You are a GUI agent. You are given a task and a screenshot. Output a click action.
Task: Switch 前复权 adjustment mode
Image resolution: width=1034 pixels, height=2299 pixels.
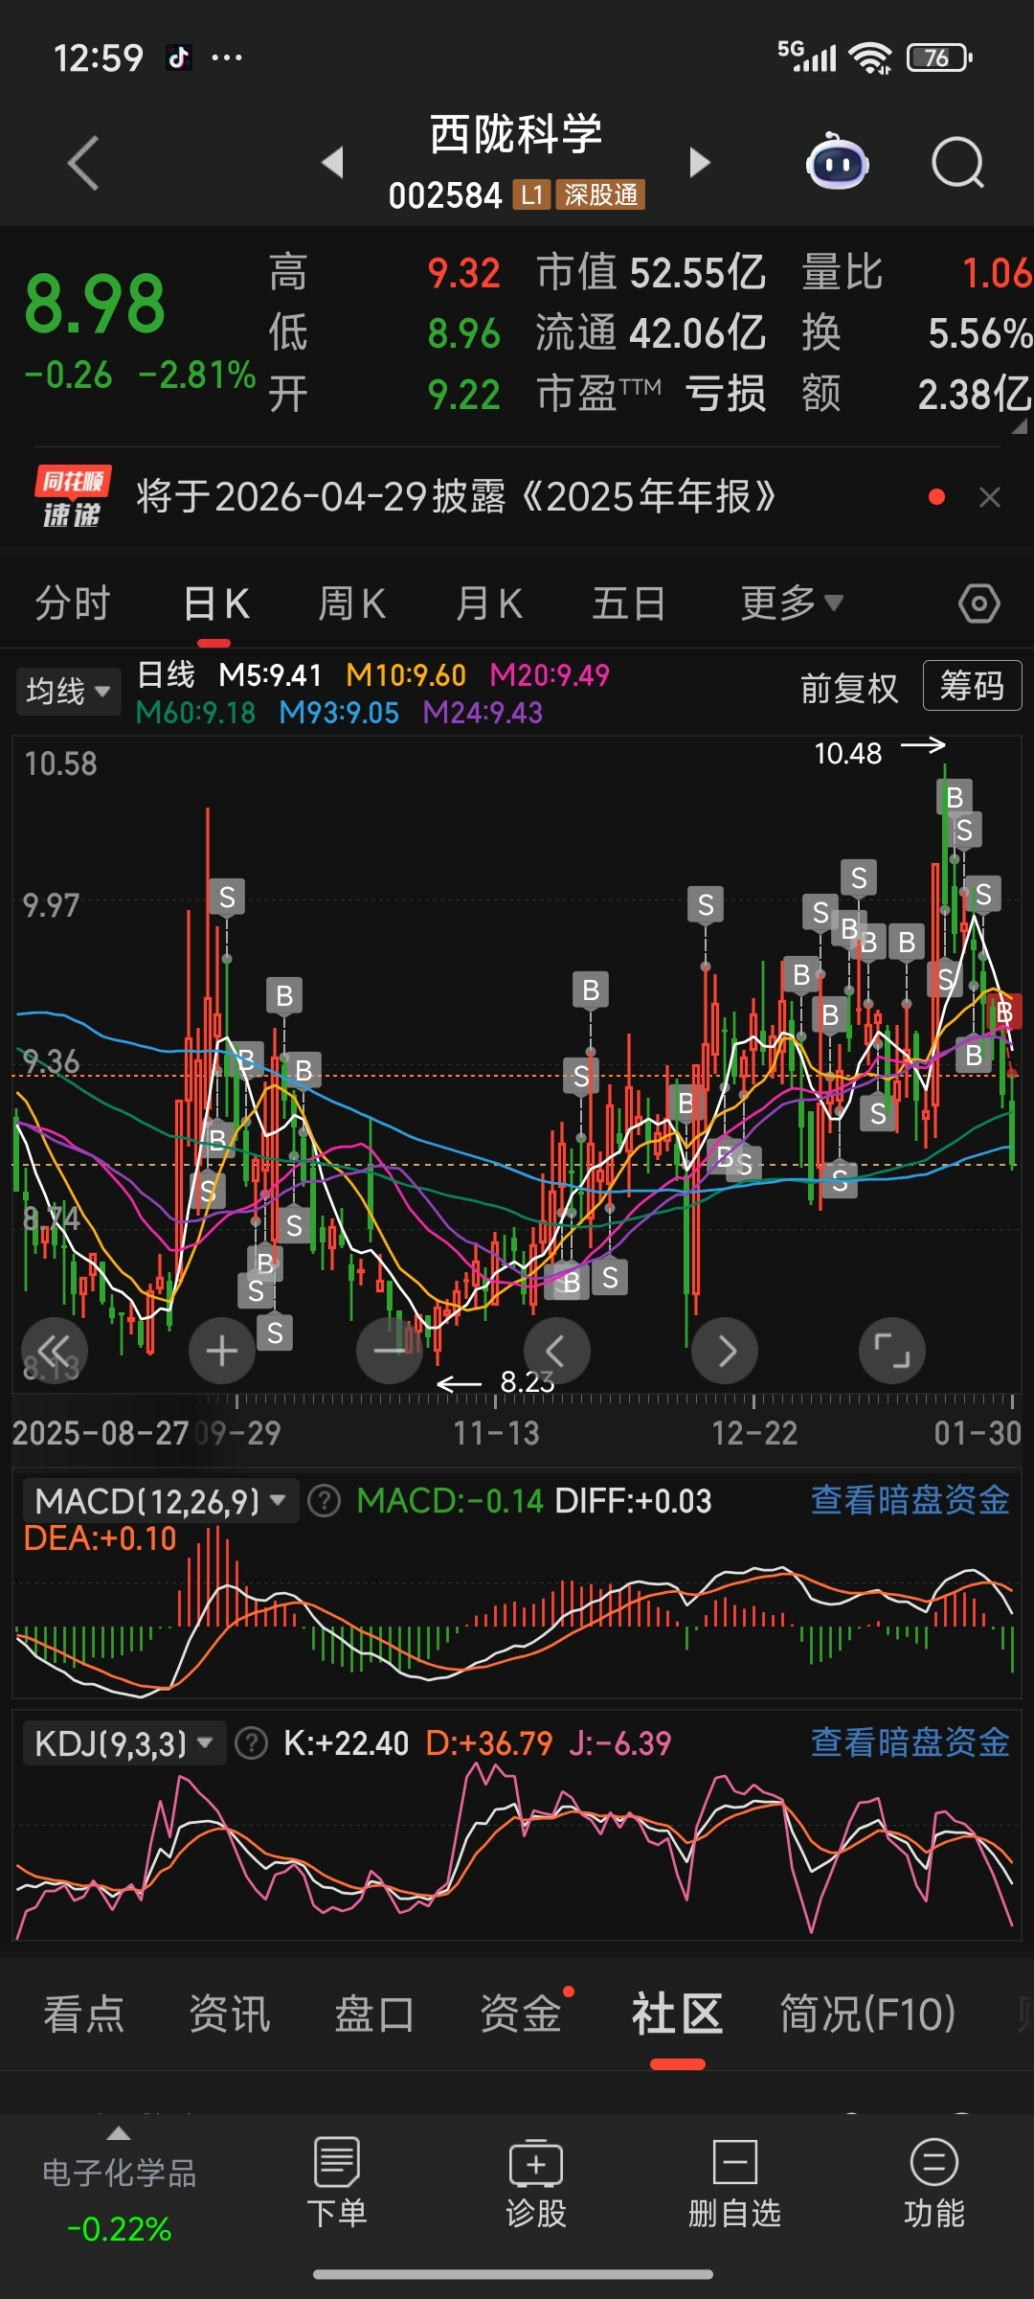point(849,688)
